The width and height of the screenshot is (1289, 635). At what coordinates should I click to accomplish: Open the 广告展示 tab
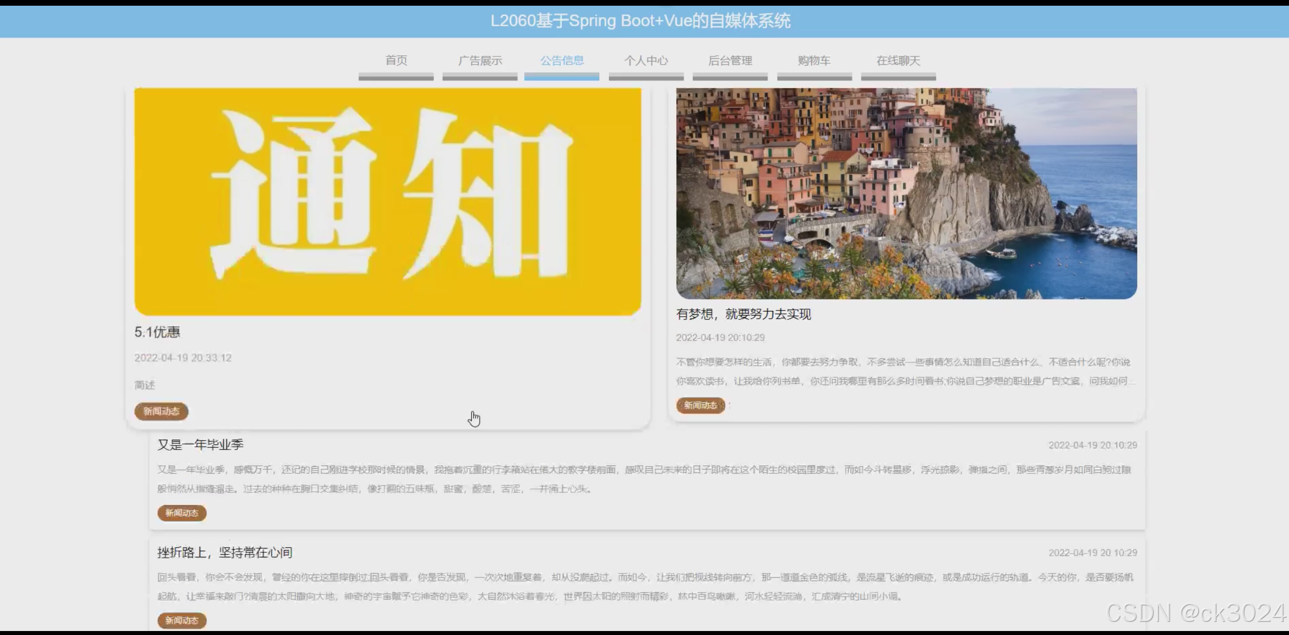479,60
